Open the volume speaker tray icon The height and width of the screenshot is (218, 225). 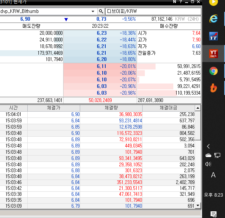coord(208,164)
